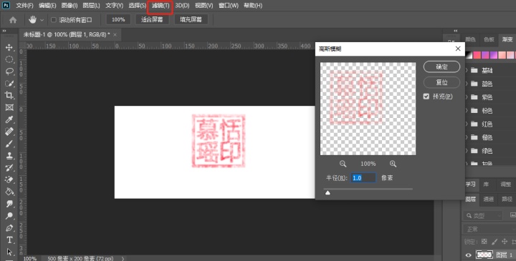Pick the pink-red gradient swatch
Viewport: 516px width, 261px height.
[x=477, y=55]
